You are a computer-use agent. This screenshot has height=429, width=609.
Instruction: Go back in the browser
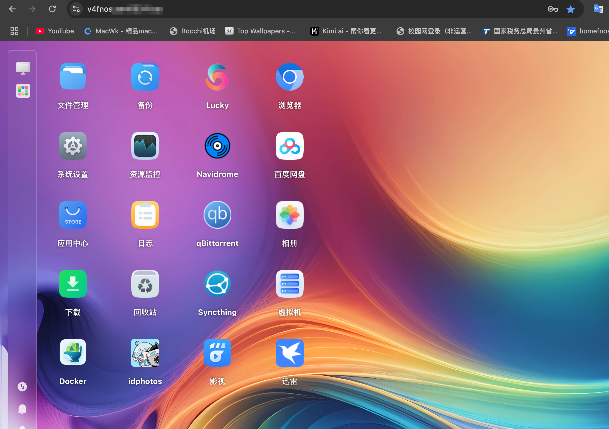point(12,9)
